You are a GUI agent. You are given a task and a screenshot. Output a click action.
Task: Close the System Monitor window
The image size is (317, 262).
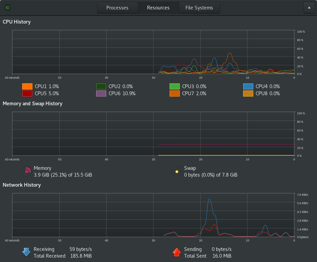[309, 8]
